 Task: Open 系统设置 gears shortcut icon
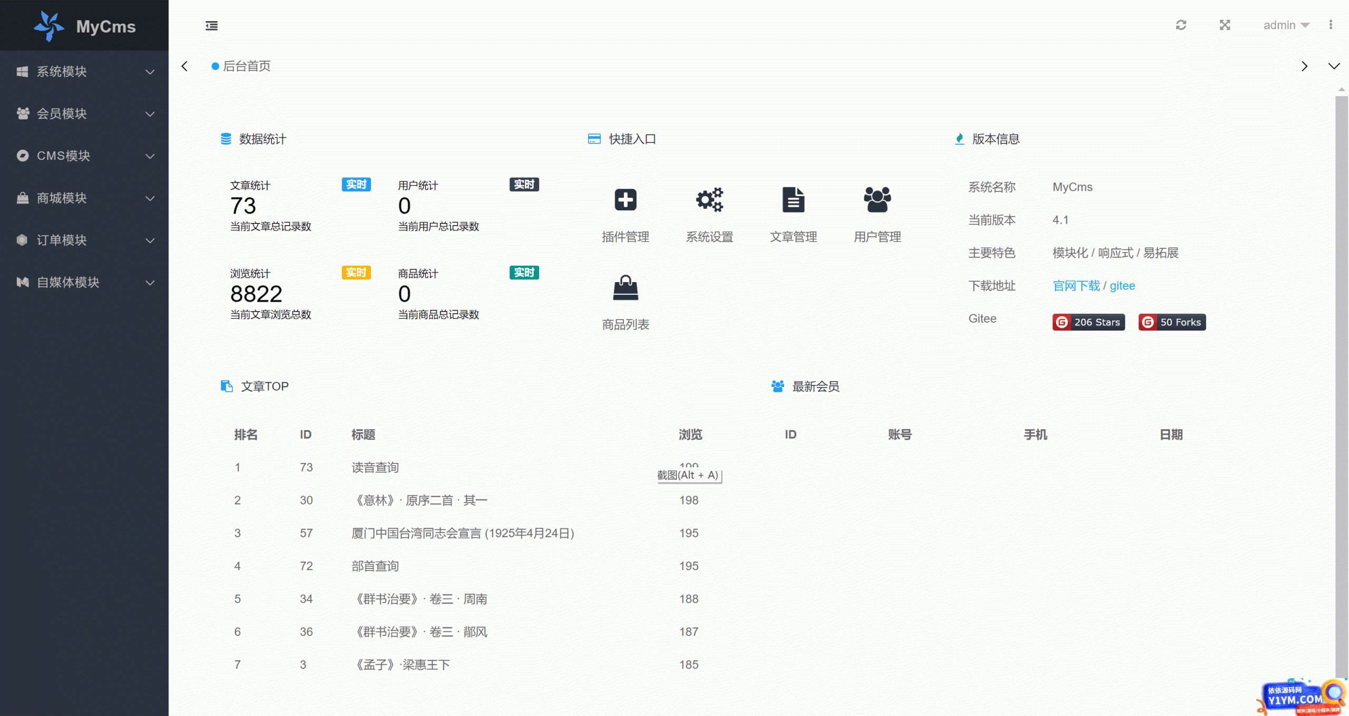(x=709, y=200)
